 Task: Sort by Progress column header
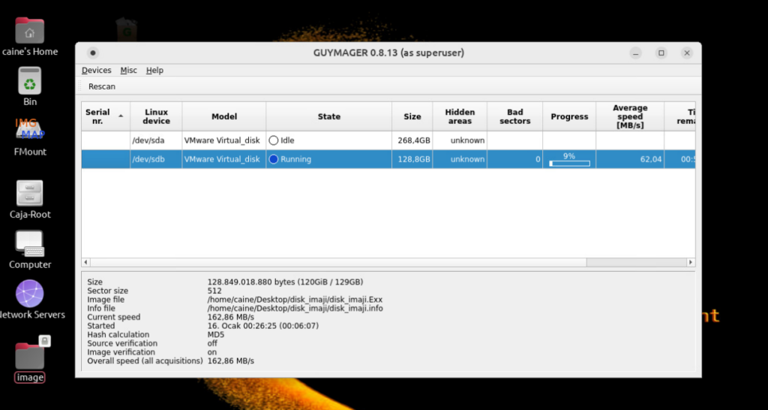coord(569,116)
